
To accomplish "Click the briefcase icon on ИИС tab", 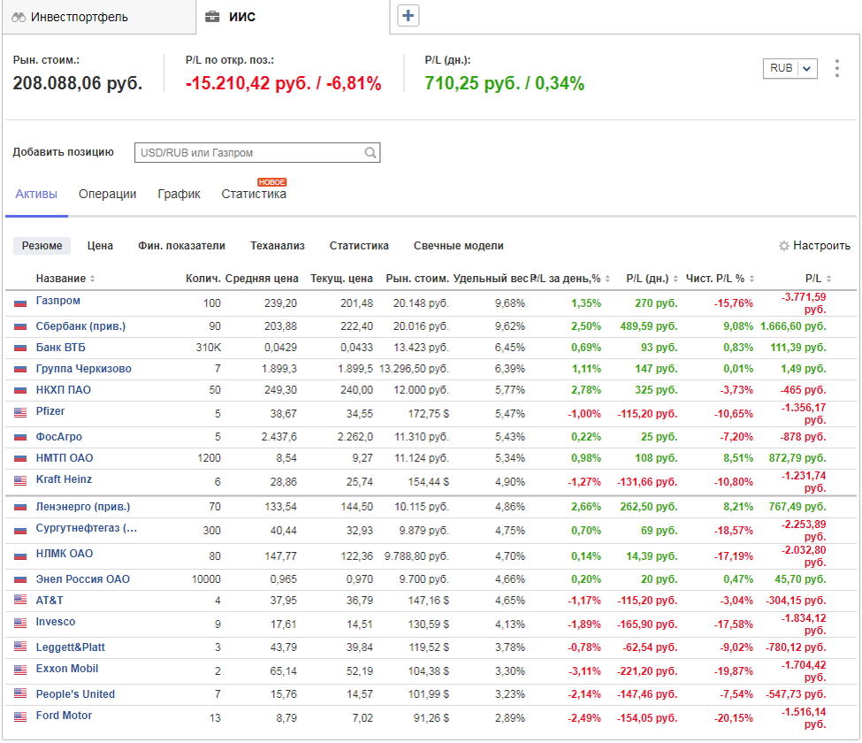I will (x=212, y=17).
